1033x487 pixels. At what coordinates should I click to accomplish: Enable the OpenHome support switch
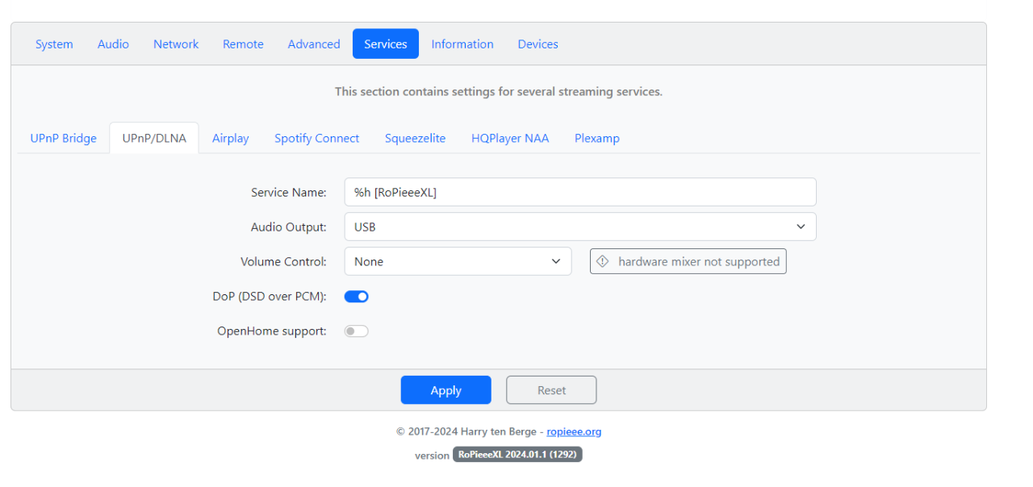(357, 331)
